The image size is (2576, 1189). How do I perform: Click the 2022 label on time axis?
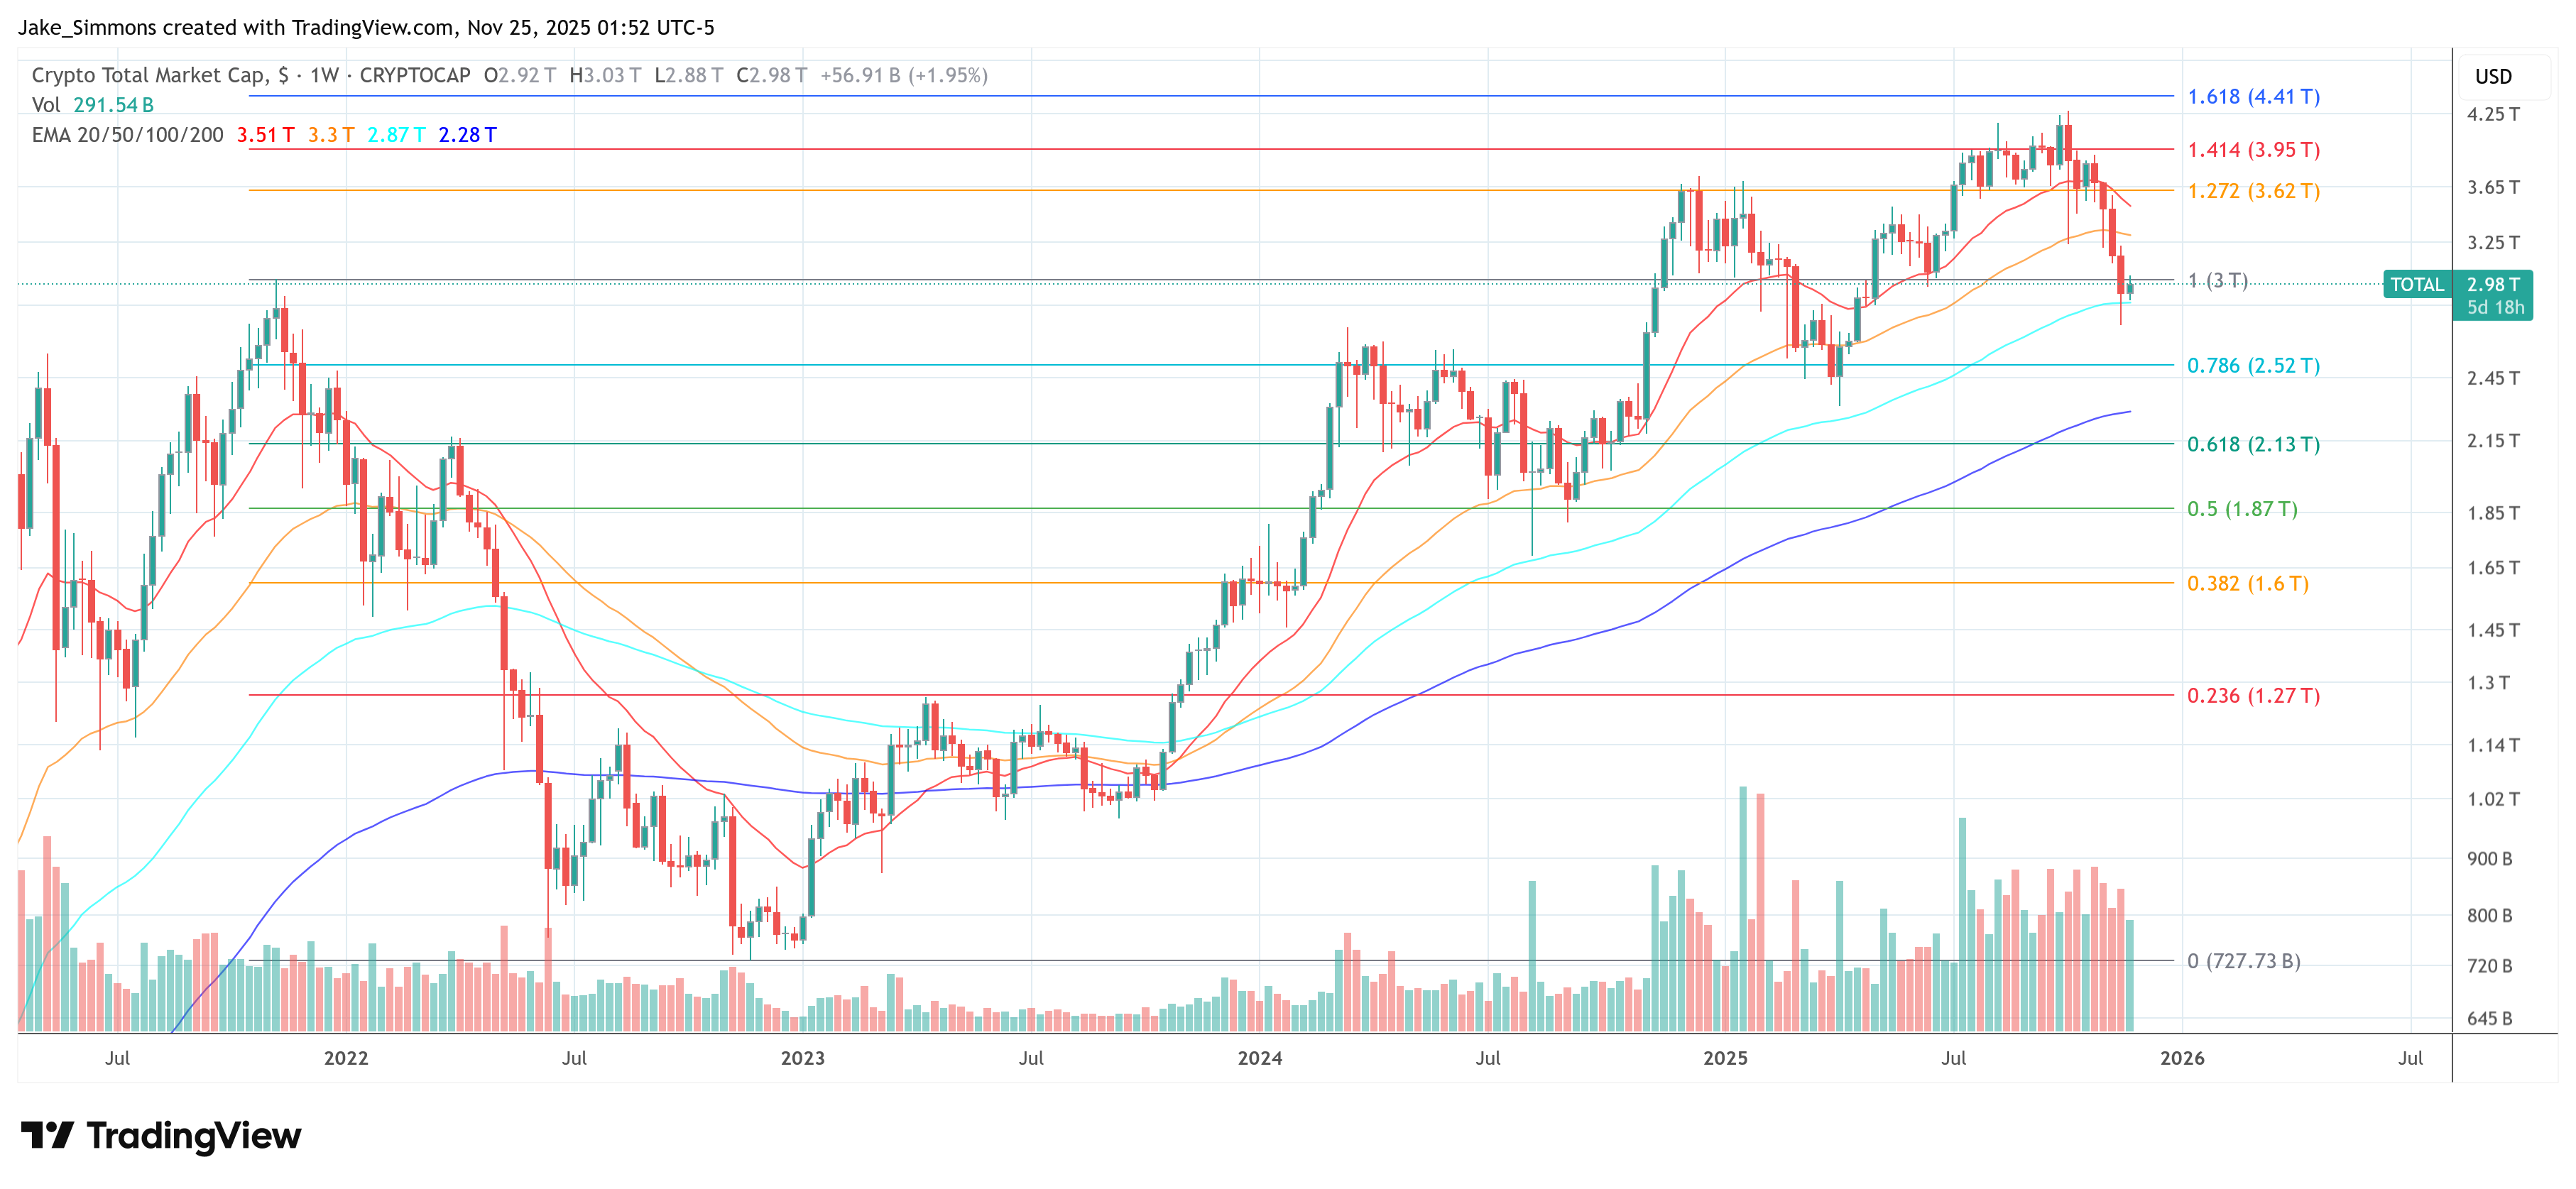coord(346,1058)
